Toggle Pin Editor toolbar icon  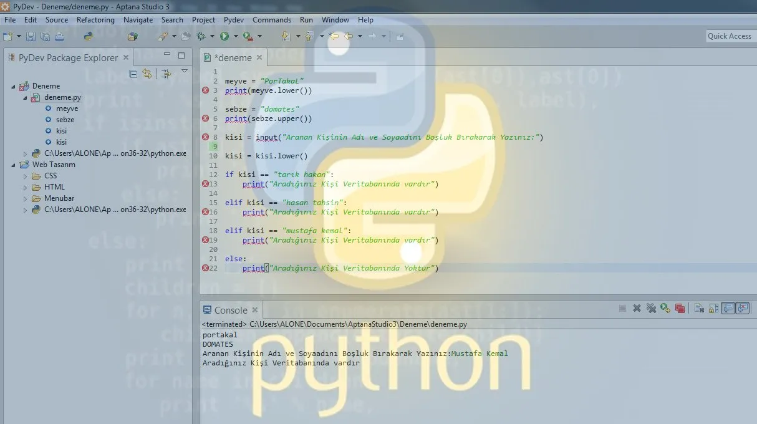click(400, 36)
